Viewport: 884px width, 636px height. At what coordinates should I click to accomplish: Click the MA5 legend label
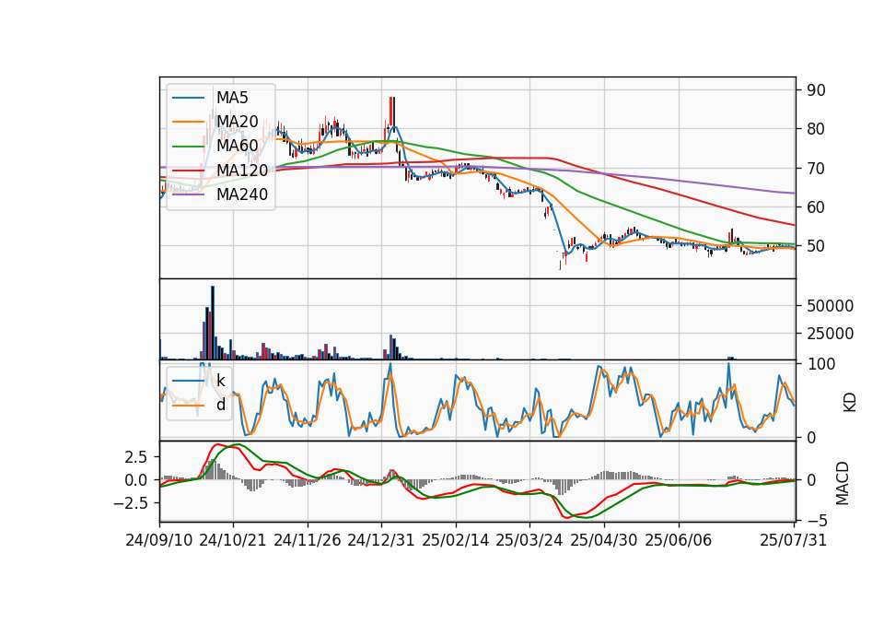tap(232, 98)
